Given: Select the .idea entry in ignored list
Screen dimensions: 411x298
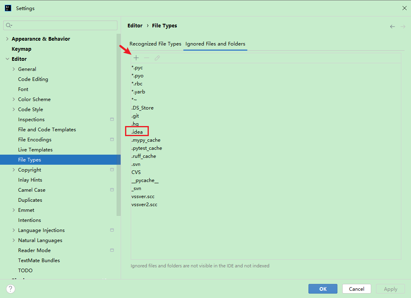Looking at the screenshot, I should coord(137,132).
